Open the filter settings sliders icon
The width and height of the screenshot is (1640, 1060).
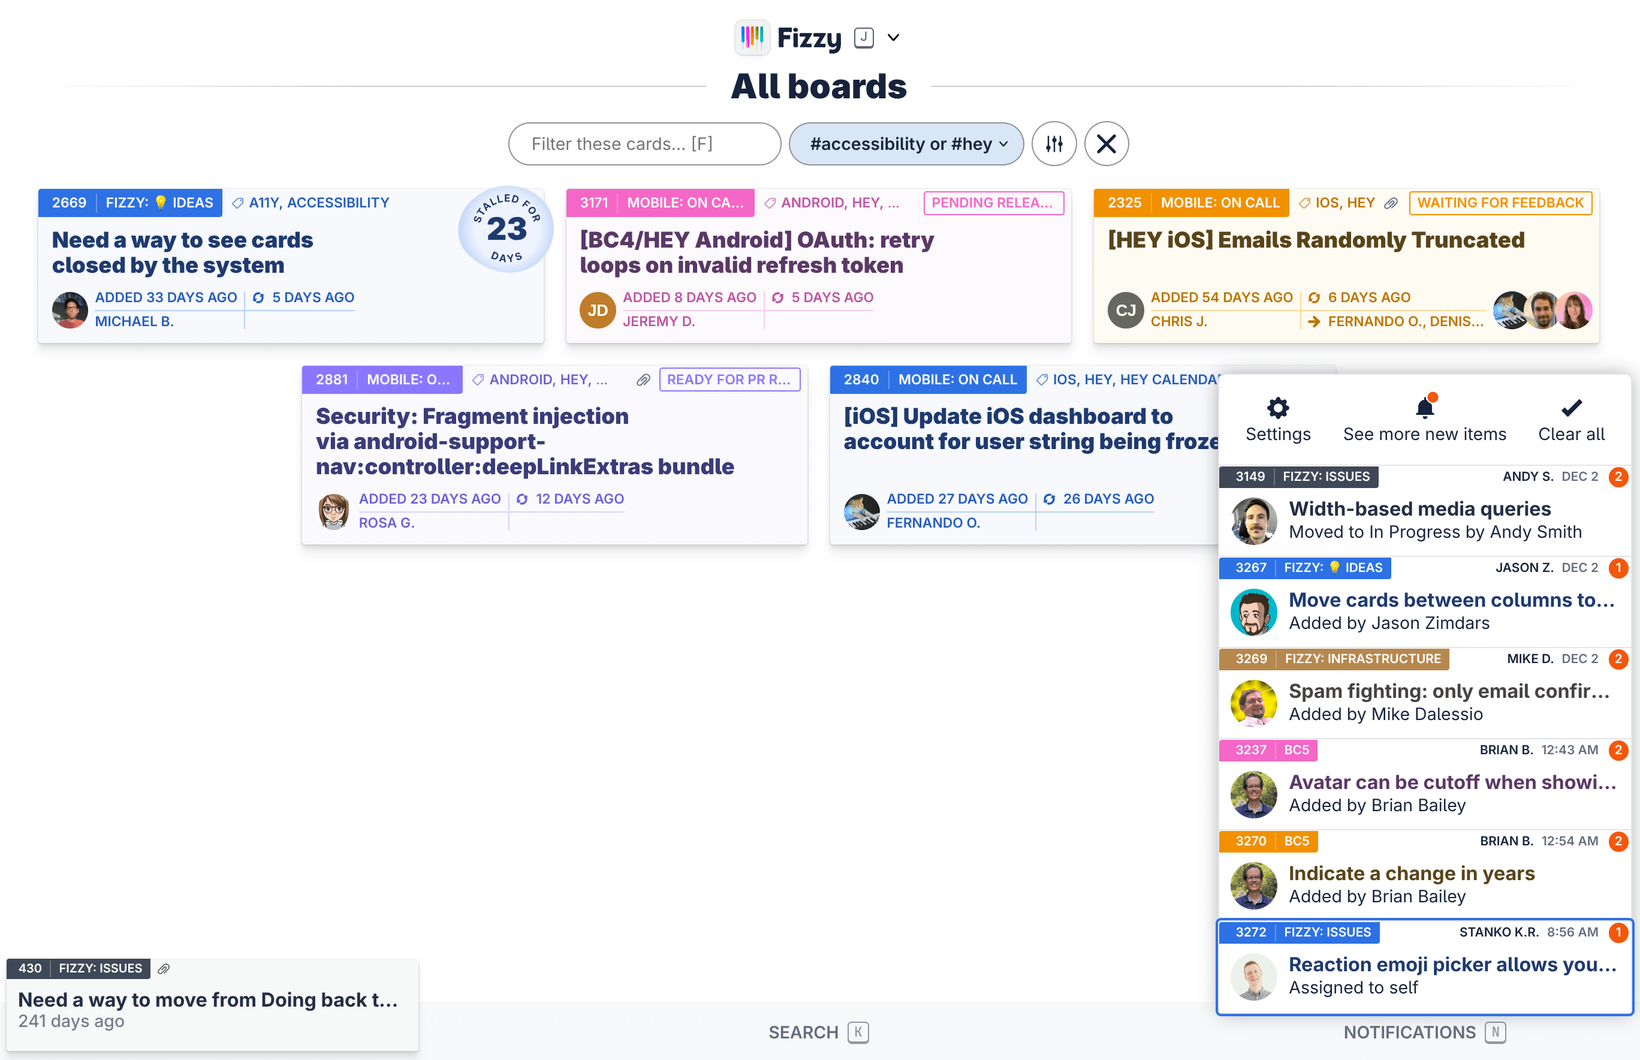pos(1054,144)
